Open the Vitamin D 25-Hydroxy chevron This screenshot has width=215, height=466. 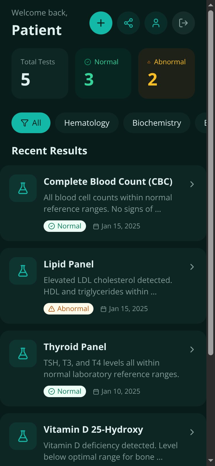192,432
